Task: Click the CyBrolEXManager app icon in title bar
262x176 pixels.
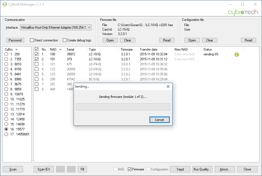Action: click(4, 4)
